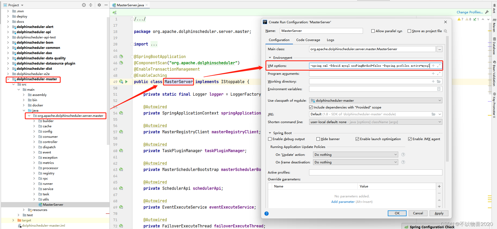Viewport: 497px width, 229px height.
Task: Collapse the Spring Boot section
Action: (x=270, y=133)
